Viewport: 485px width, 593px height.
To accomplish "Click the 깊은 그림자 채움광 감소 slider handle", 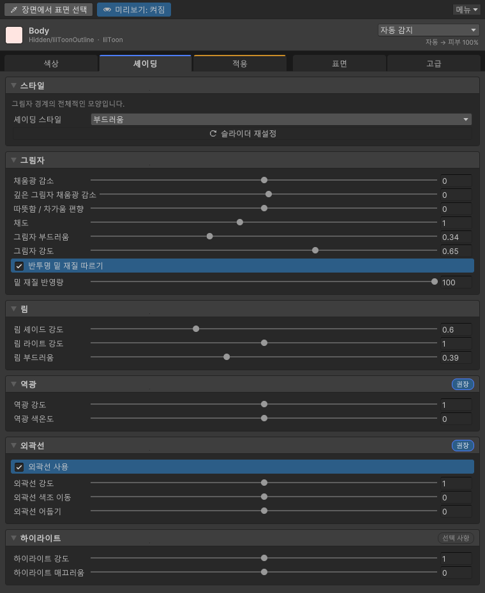I will 269,195.
